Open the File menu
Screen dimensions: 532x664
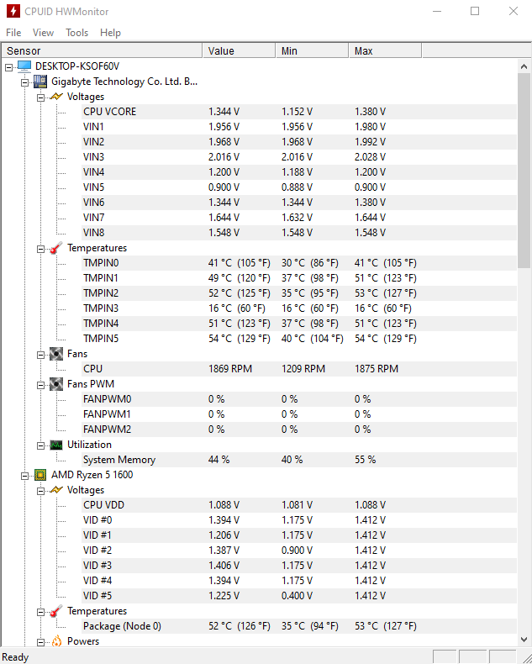pos(13,33)
